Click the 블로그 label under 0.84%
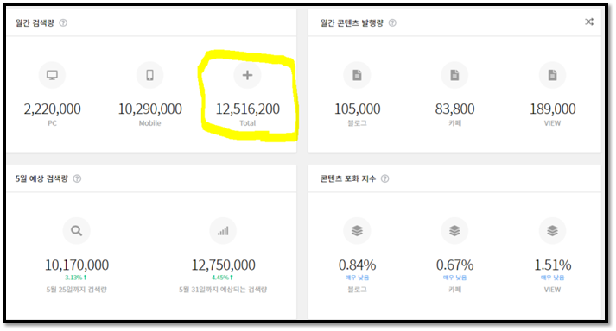616x331 pixels. pyautogui.click(x=357, y=290)
